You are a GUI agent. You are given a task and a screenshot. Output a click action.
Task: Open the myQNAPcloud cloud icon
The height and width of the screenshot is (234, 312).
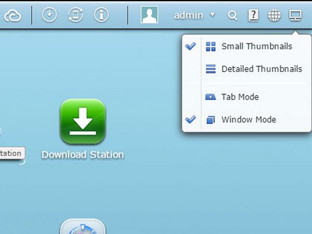[x=12, y=16]
